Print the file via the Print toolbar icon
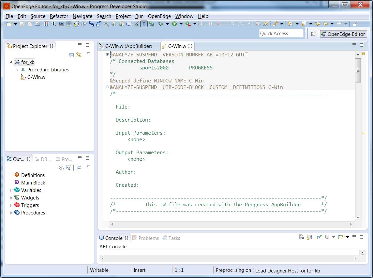This screenshot has width=373, height=278. pos(37,23)
